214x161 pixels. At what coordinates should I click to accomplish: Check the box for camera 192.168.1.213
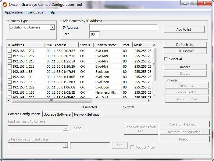(9, 61)
